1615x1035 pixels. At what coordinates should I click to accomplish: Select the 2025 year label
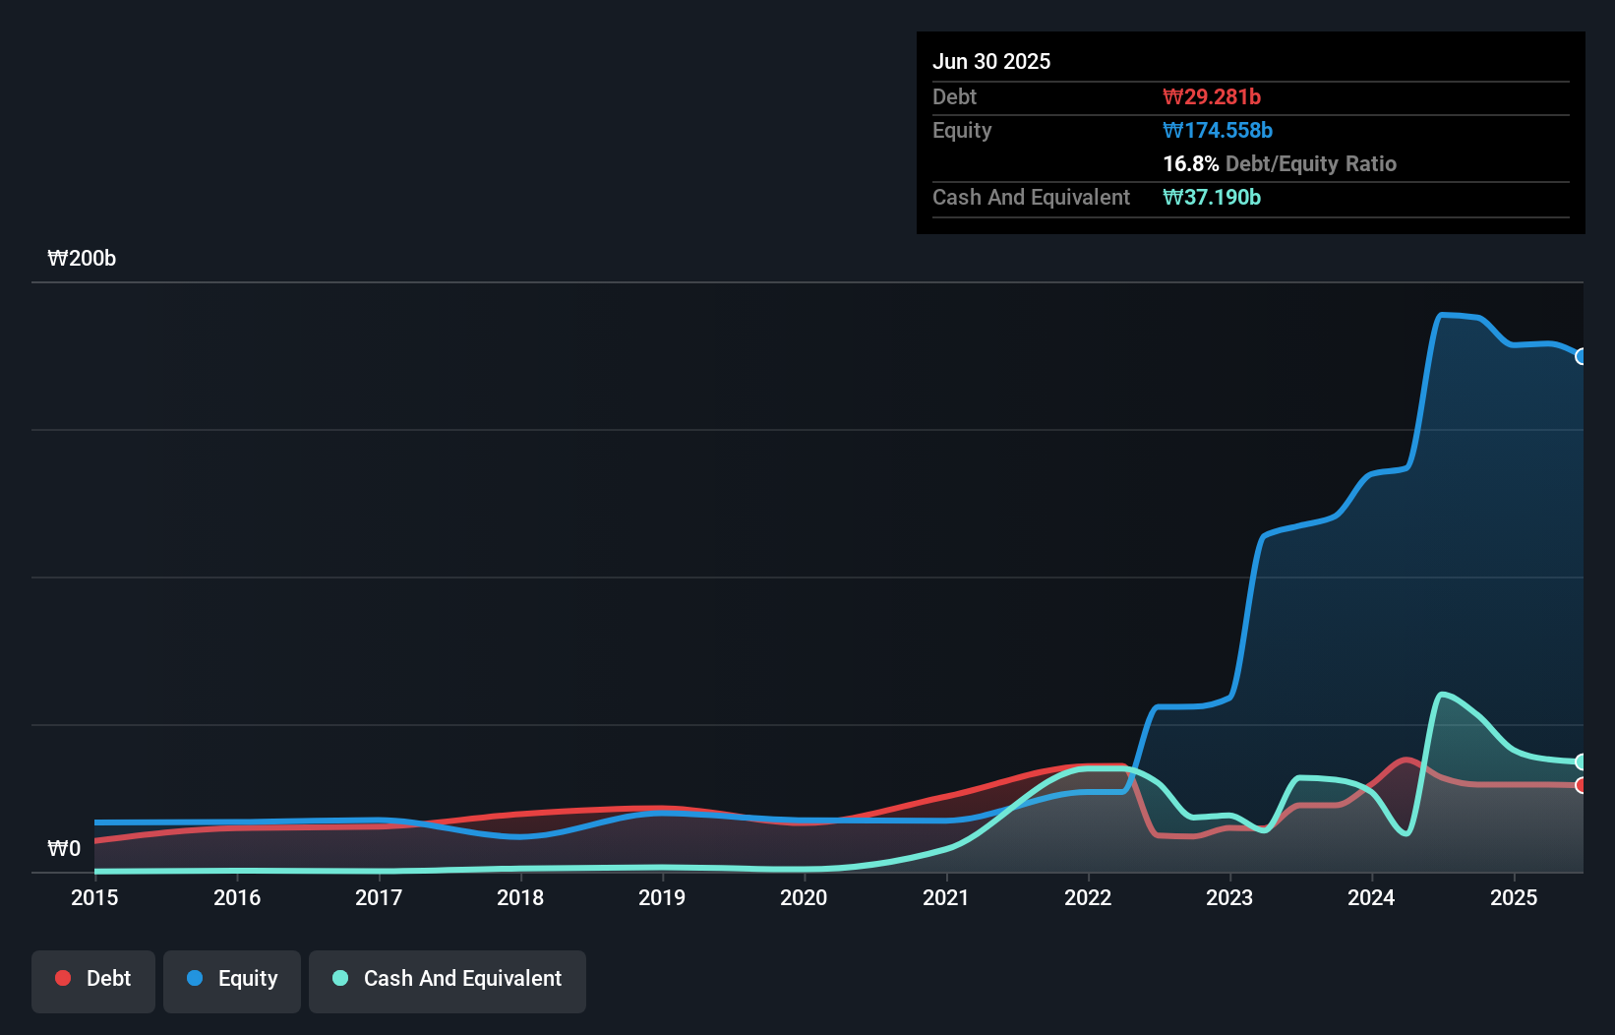[x=1514, y=897]
